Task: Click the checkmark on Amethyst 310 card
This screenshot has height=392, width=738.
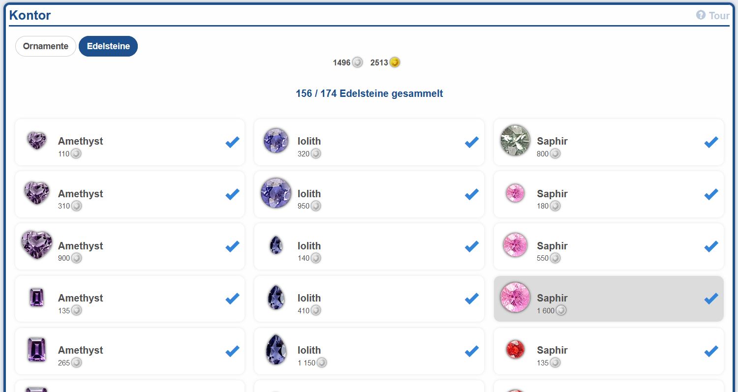Action: pyautogui.click(x=232, y=194)
